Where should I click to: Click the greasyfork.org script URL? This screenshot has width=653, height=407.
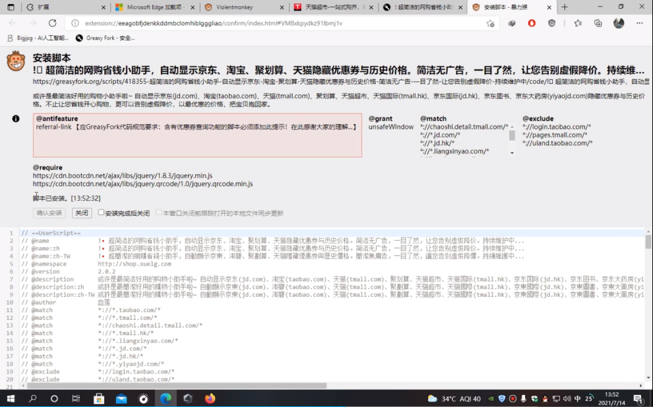[340, 82]
